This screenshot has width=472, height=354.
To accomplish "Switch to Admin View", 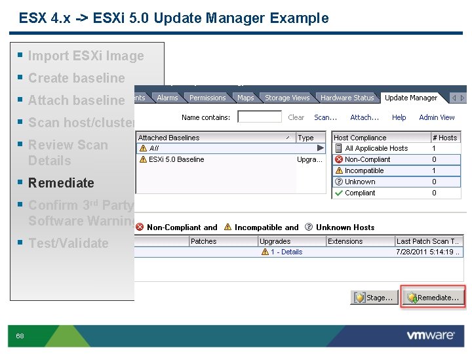I will (x=437, y=117).
